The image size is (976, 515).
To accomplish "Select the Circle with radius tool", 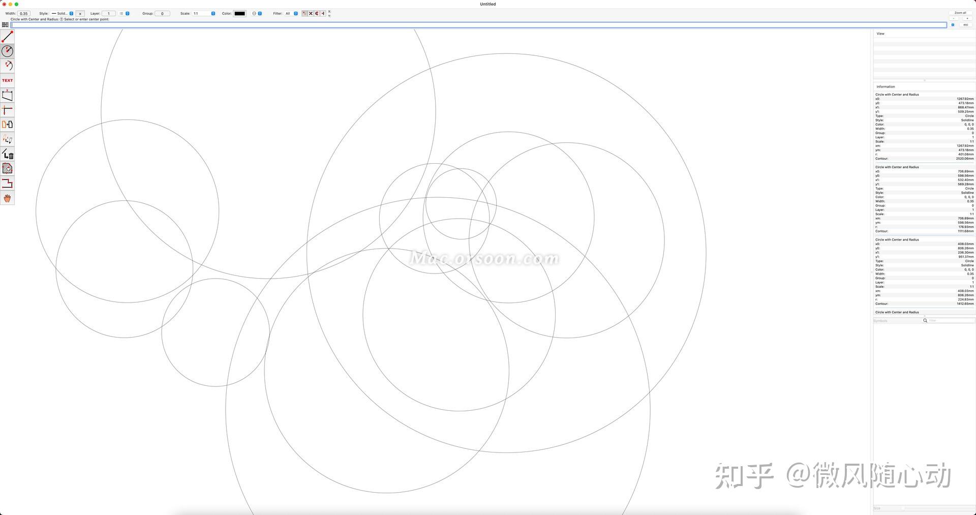I will [x=7, y=51].
